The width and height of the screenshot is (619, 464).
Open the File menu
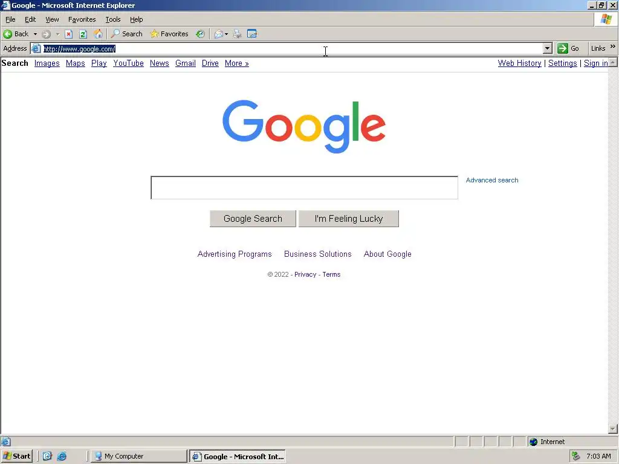[10, 19]
